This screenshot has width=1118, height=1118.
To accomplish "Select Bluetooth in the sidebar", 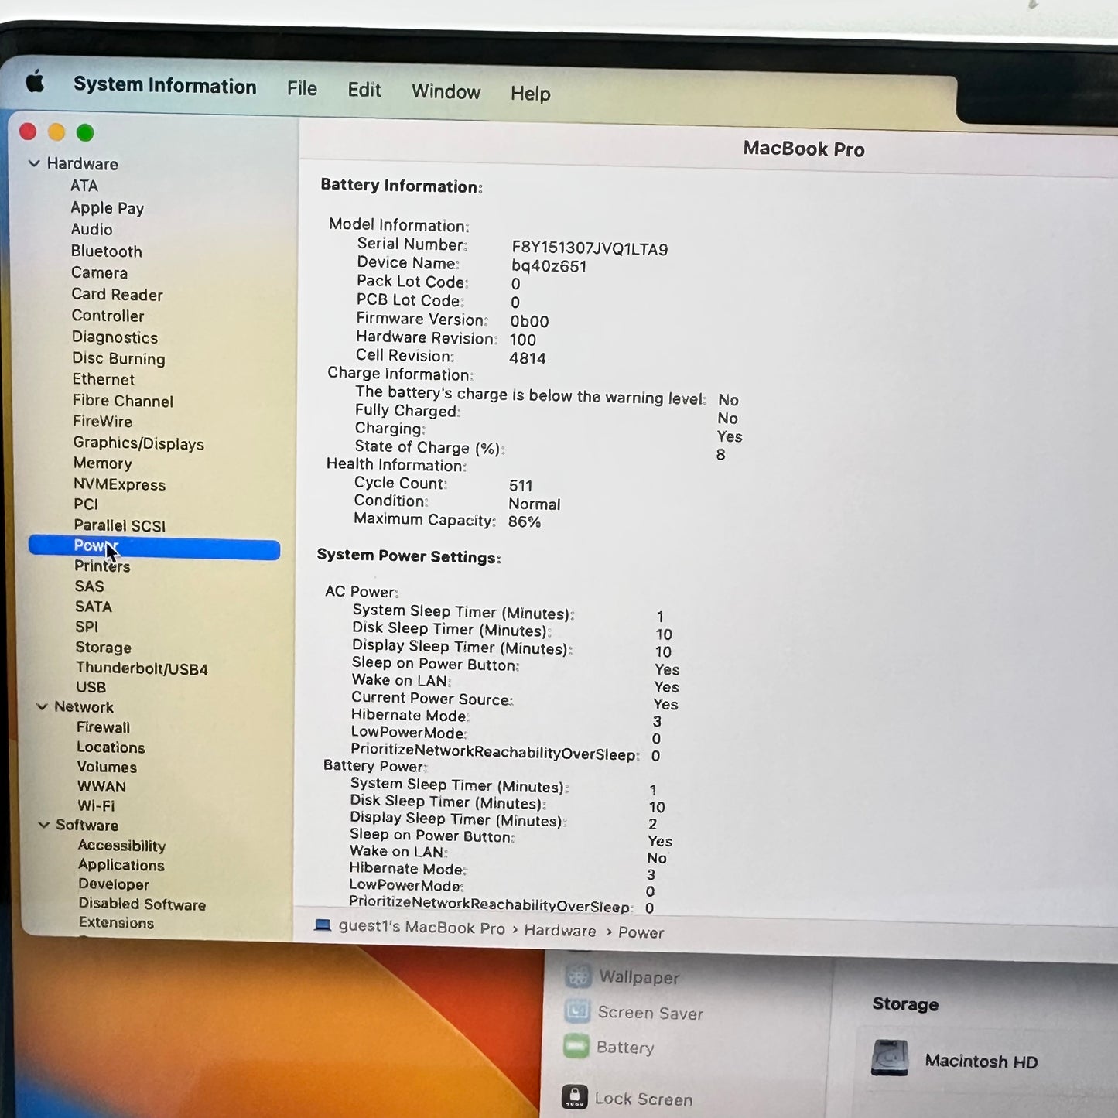I will pos(107,251).
